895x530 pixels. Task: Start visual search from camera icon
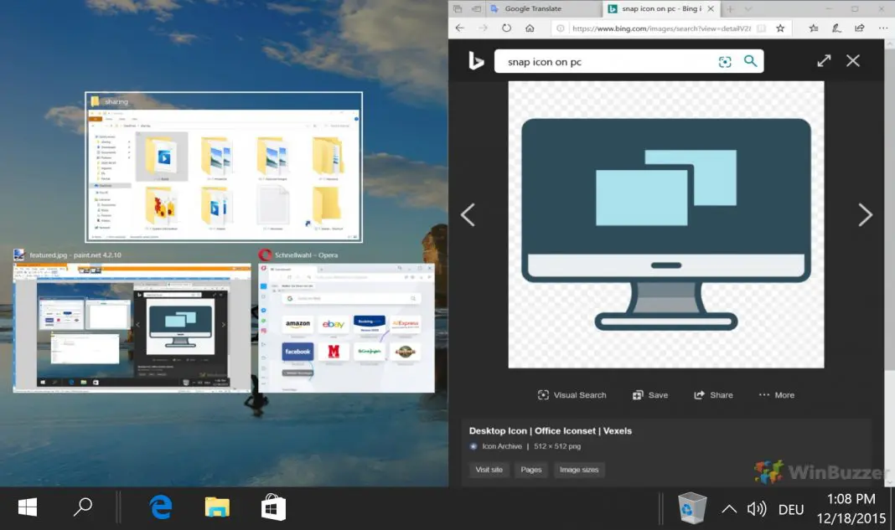725,62
